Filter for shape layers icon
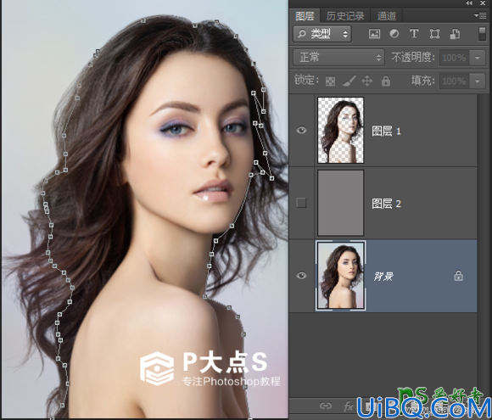The height and width of the screenshot is (420, 492). click(x=434, y=34)
